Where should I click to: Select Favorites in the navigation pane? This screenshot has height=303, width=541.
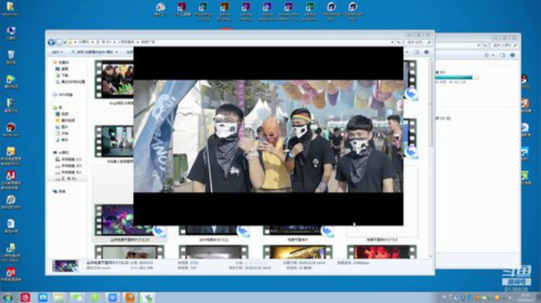[61, 62]
